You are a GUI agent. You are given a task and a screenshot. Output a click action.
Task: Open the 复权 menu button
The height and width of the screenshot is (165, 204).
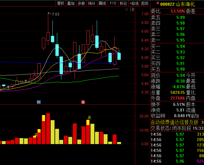pyautogui.click(x=61, y=3)
